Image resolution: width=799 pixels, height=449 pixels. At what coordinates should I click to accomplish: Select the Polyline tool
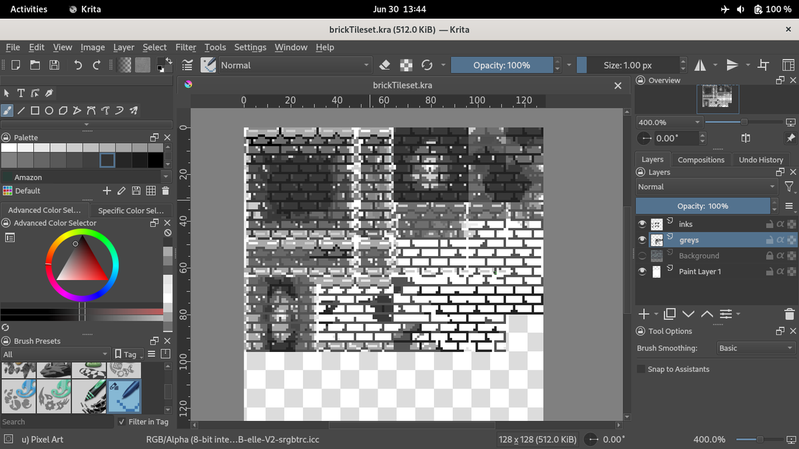pyautogui.click(x=77, y=110)
